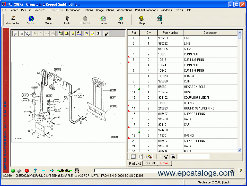Toggle the actual-size image view button
Screen dimensions: 247x186
[22, 33]
